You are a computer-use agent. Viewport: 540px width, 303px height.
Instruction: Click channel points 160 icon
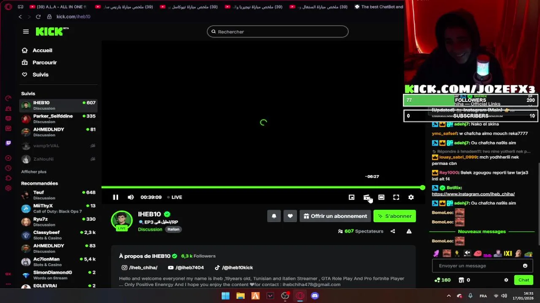[x=443, y=280]
